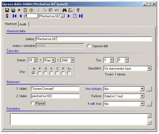Click into the Jméno text field

click(94, 39)
